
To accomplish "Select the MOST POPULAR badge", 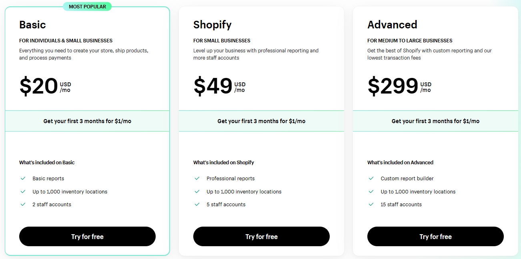I will coord(87,6).
